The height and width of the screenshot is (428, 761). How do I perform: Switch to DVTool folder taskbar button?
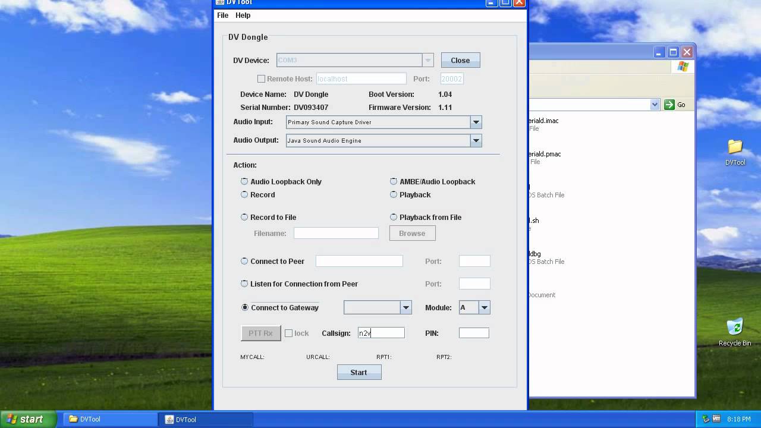click(x=110, y=419)
